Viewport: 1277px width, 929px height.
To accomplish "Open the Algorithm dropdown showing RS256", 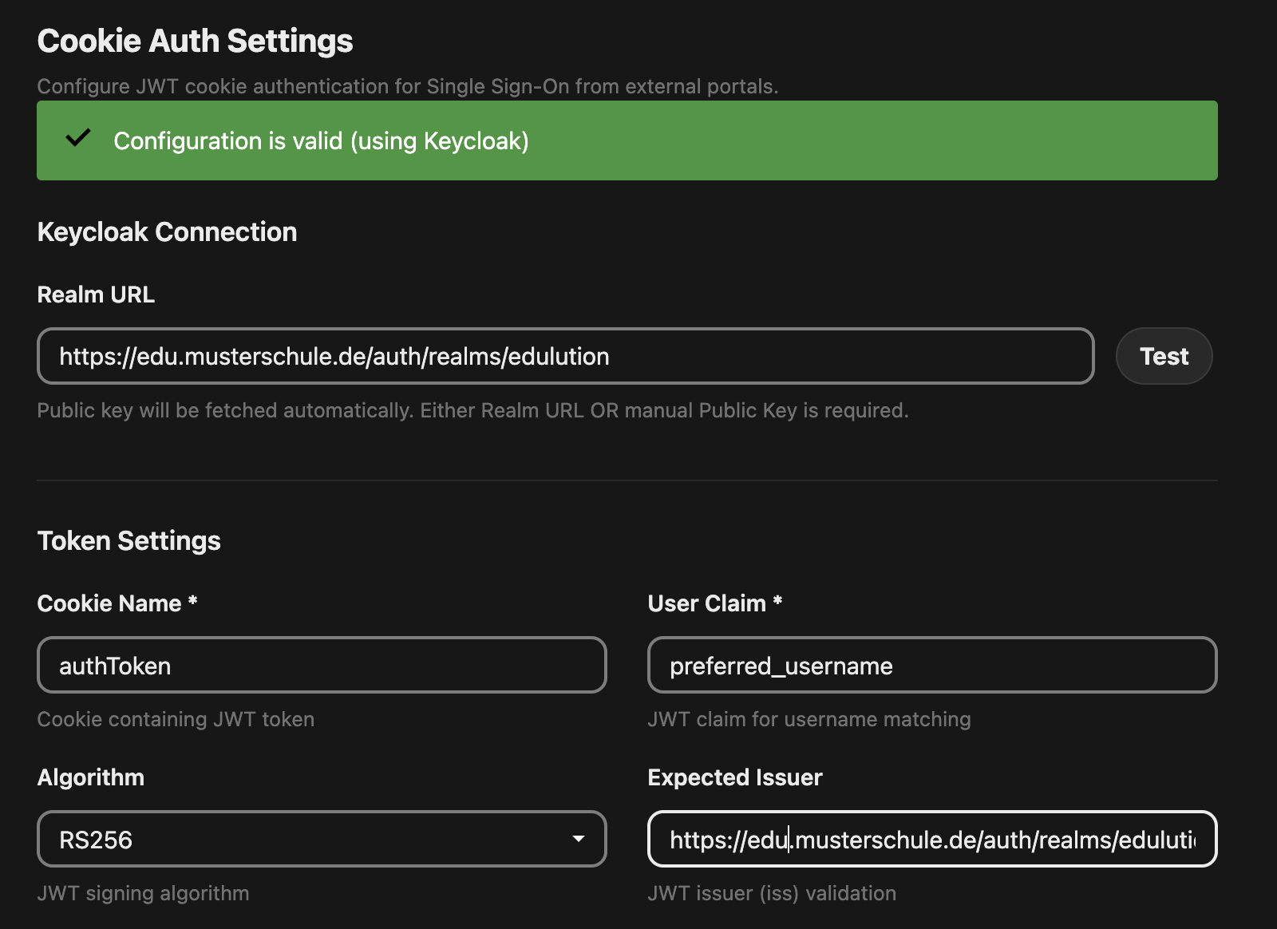I will tap(322, 839).
